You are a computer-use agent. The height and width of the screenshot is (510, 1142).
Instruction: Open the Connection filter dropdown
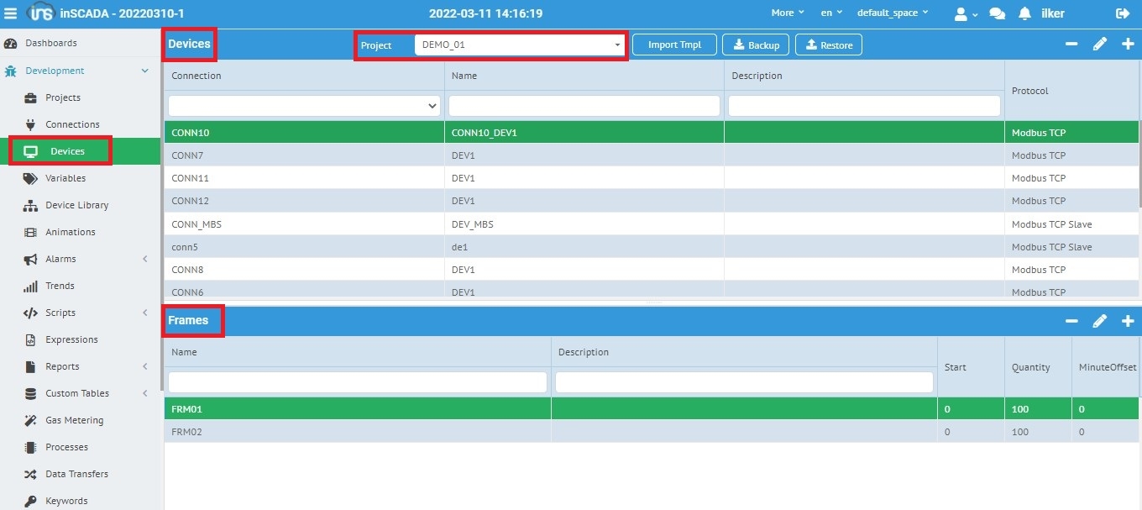coord(304,106)
